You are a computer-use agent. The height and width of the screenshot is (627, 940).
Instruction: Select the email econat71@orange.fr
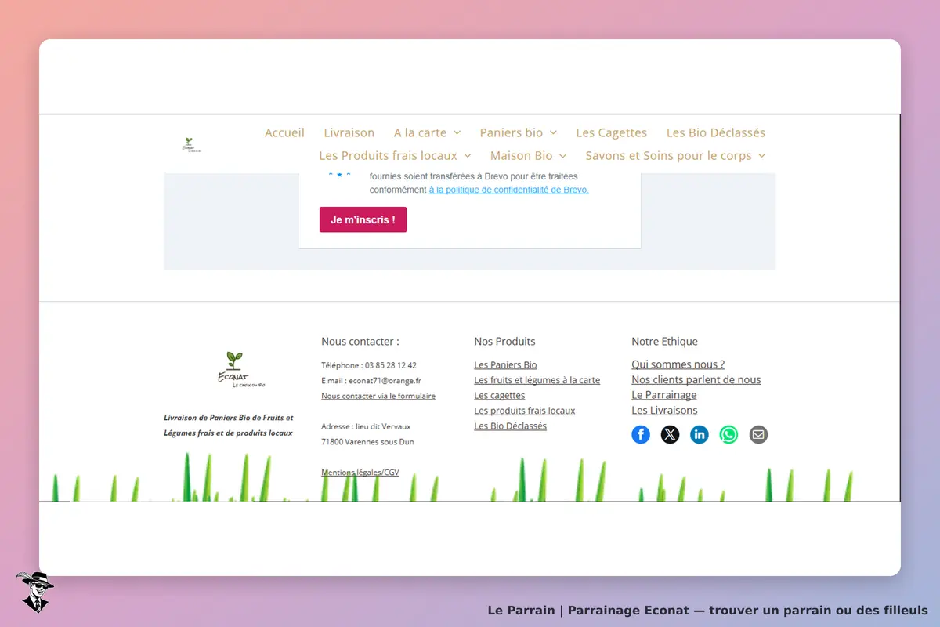click(x=385, y=381)
